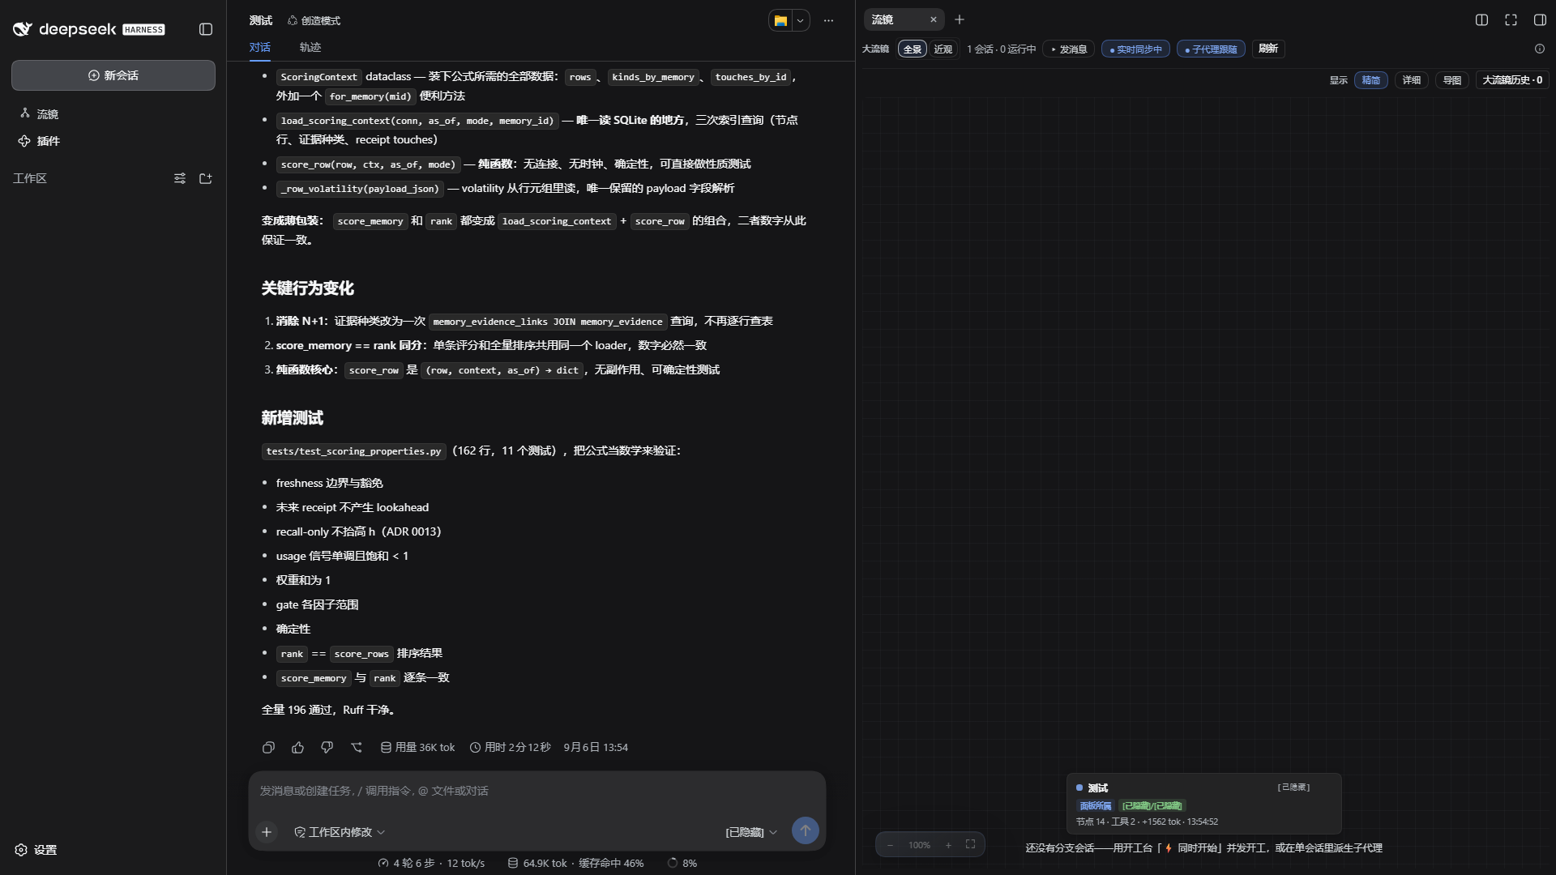Collapse the left sidebar panel icon
Viewport: 1556px width, 875px height.
[x=206, y=29]
